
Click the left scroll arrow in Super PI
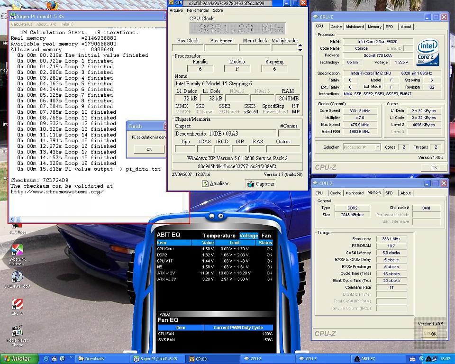click(x=12, y=219)
